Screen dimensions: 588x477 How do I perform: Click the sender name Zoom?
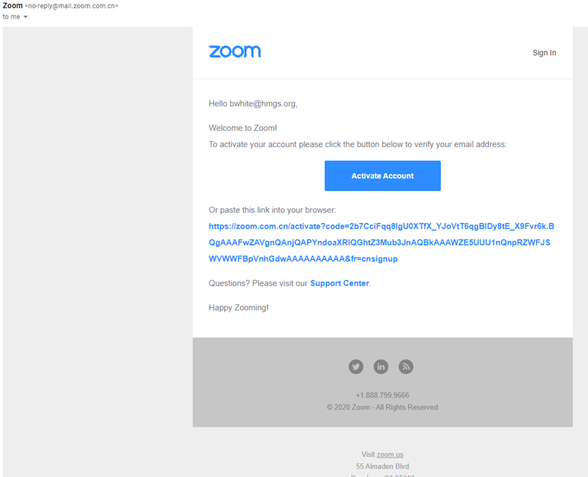pos(12,6)
